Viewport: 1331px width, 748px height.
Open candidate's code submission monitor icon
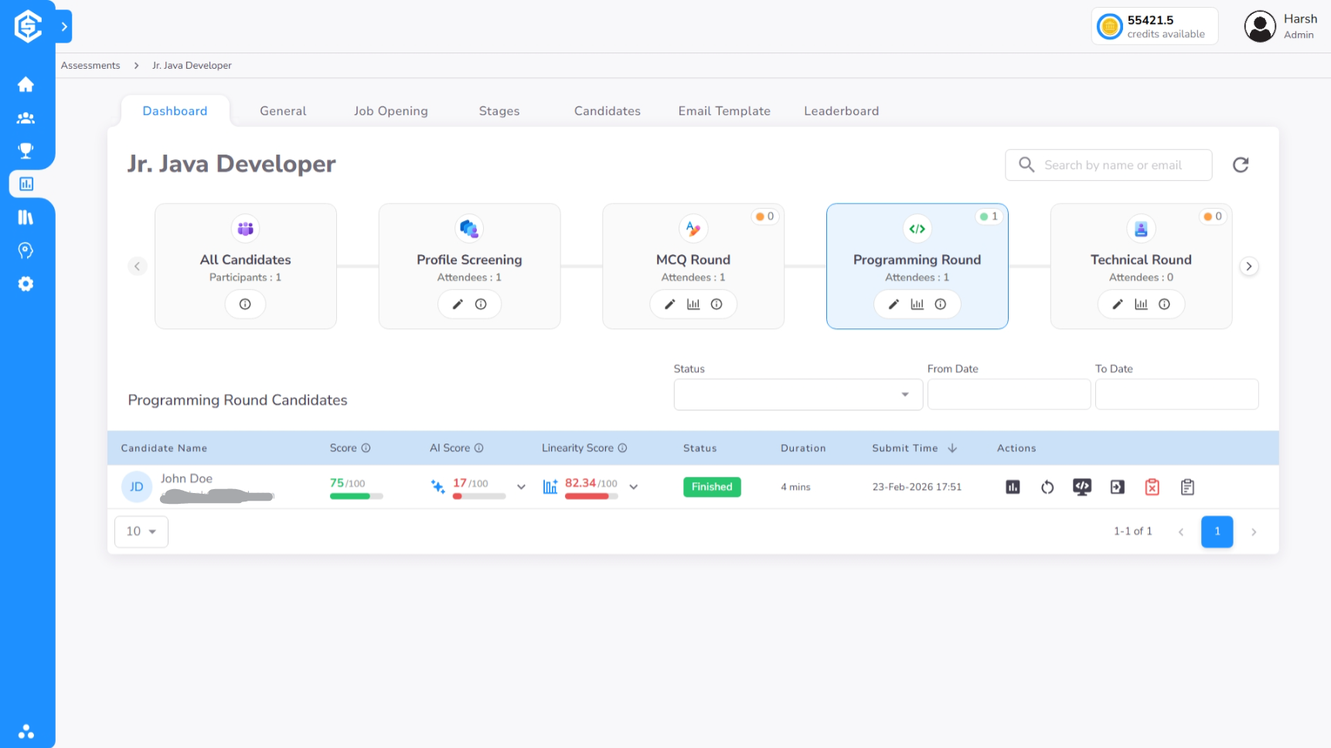click(1082, 487)
